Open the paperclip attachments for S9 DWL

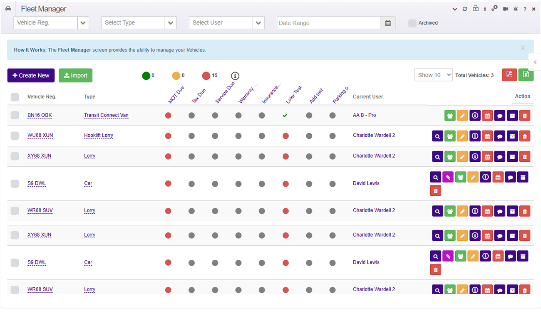pyautogui.click(x=448, y=177)
